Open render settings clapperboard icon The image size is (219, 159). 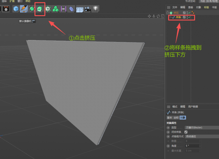[x=5, y=9]
